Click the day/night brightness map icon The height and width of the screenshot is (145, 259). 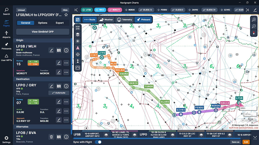tap(78, 41)
